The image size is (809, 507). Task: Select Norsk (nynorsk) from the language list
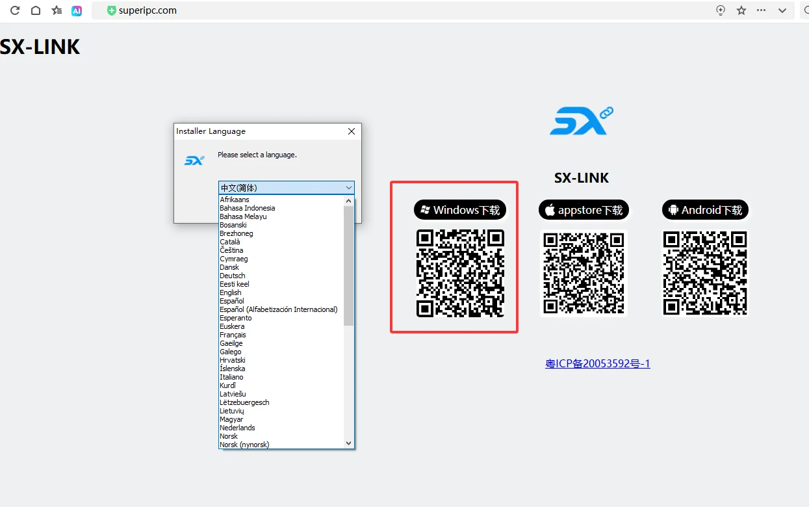(281, 445)
